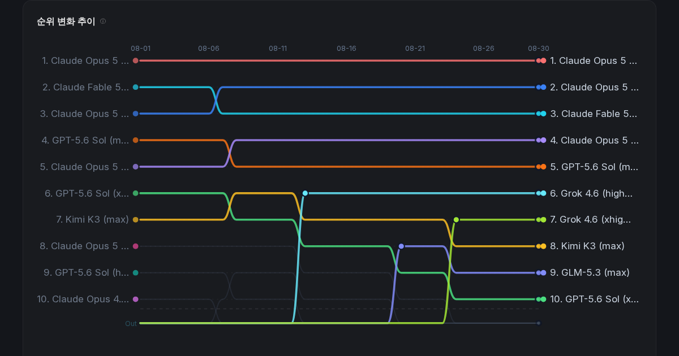Click the cyan Grok 4.6 (high) entry point marker
The image size is (679, 356).
(x=305, y=193)
